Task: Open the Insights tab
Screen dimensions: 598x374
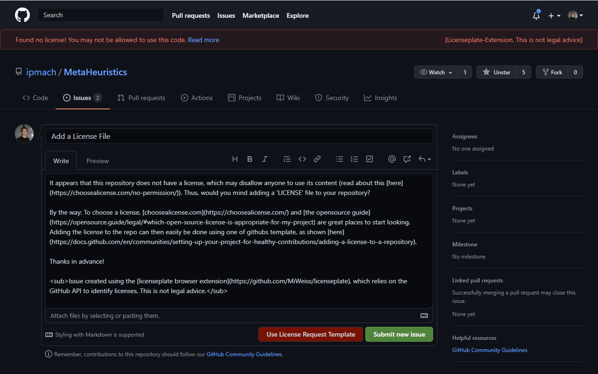Action: pyautogui.click(x=380, y=98)
